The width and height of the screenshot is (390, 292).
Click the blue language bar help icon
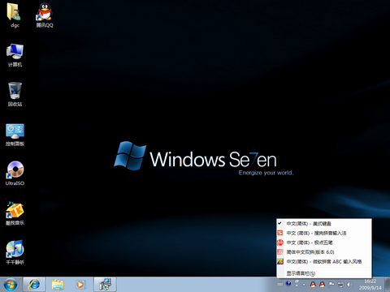point(288,283)
